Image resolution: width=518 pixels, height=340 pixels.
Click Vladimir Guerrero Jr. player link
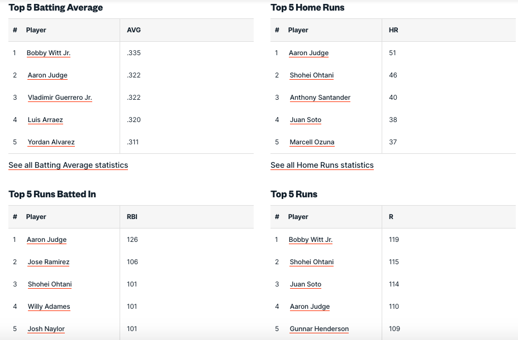click(60, 98)
